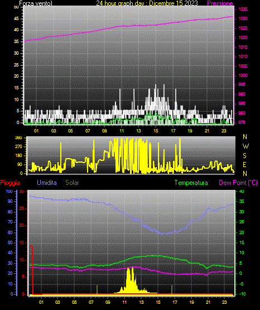
Task: Click hour label 17 under bottom chart
Action: (x=175, y=302)
